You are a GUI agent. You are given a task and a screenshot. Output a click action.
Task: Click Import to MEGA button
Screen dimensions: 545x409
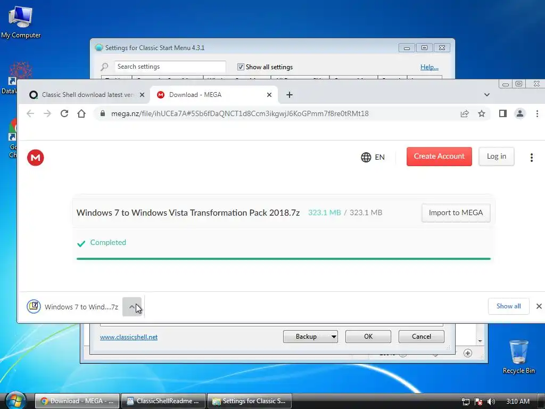pyautogui.click(x=456, y=213)
